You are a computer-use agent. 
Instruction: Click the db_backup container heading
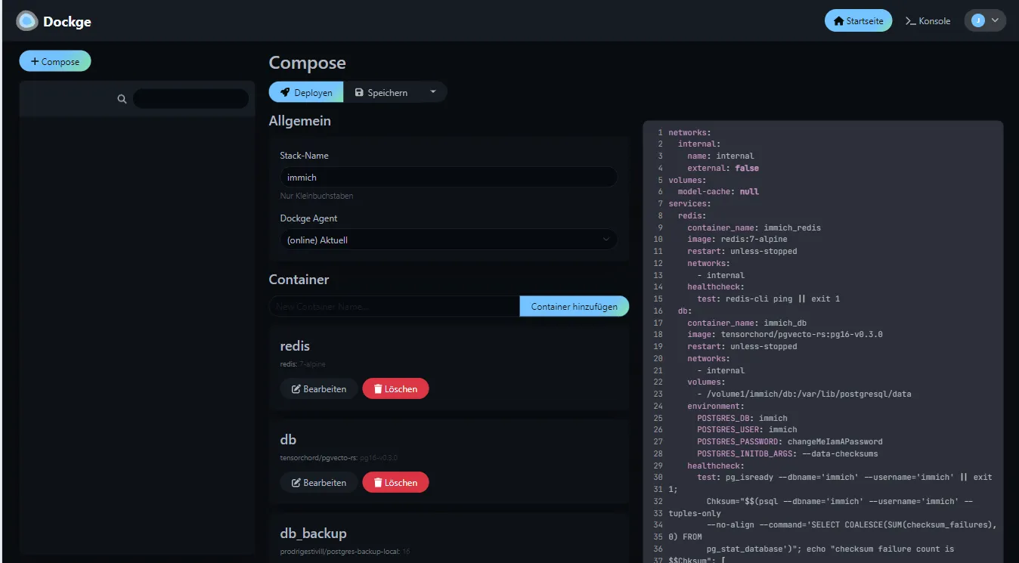coord(313,533)
